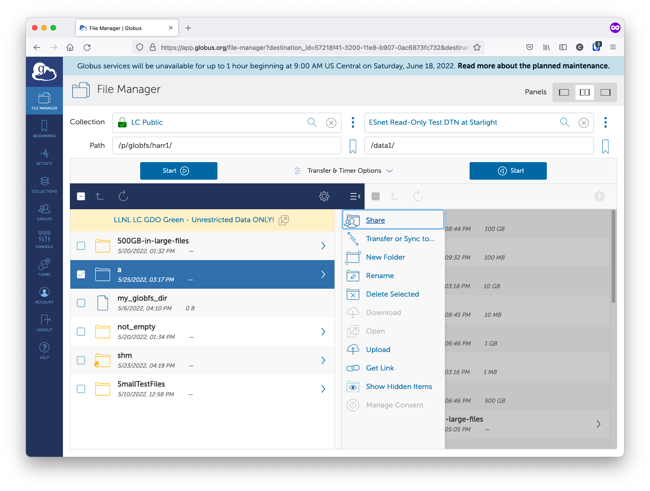Open Read more about the planned maintenance link

533,66
